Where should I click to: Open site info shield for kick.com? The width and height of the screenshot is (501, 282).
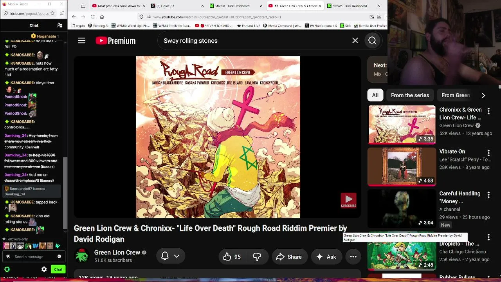(x=5, y=13)
